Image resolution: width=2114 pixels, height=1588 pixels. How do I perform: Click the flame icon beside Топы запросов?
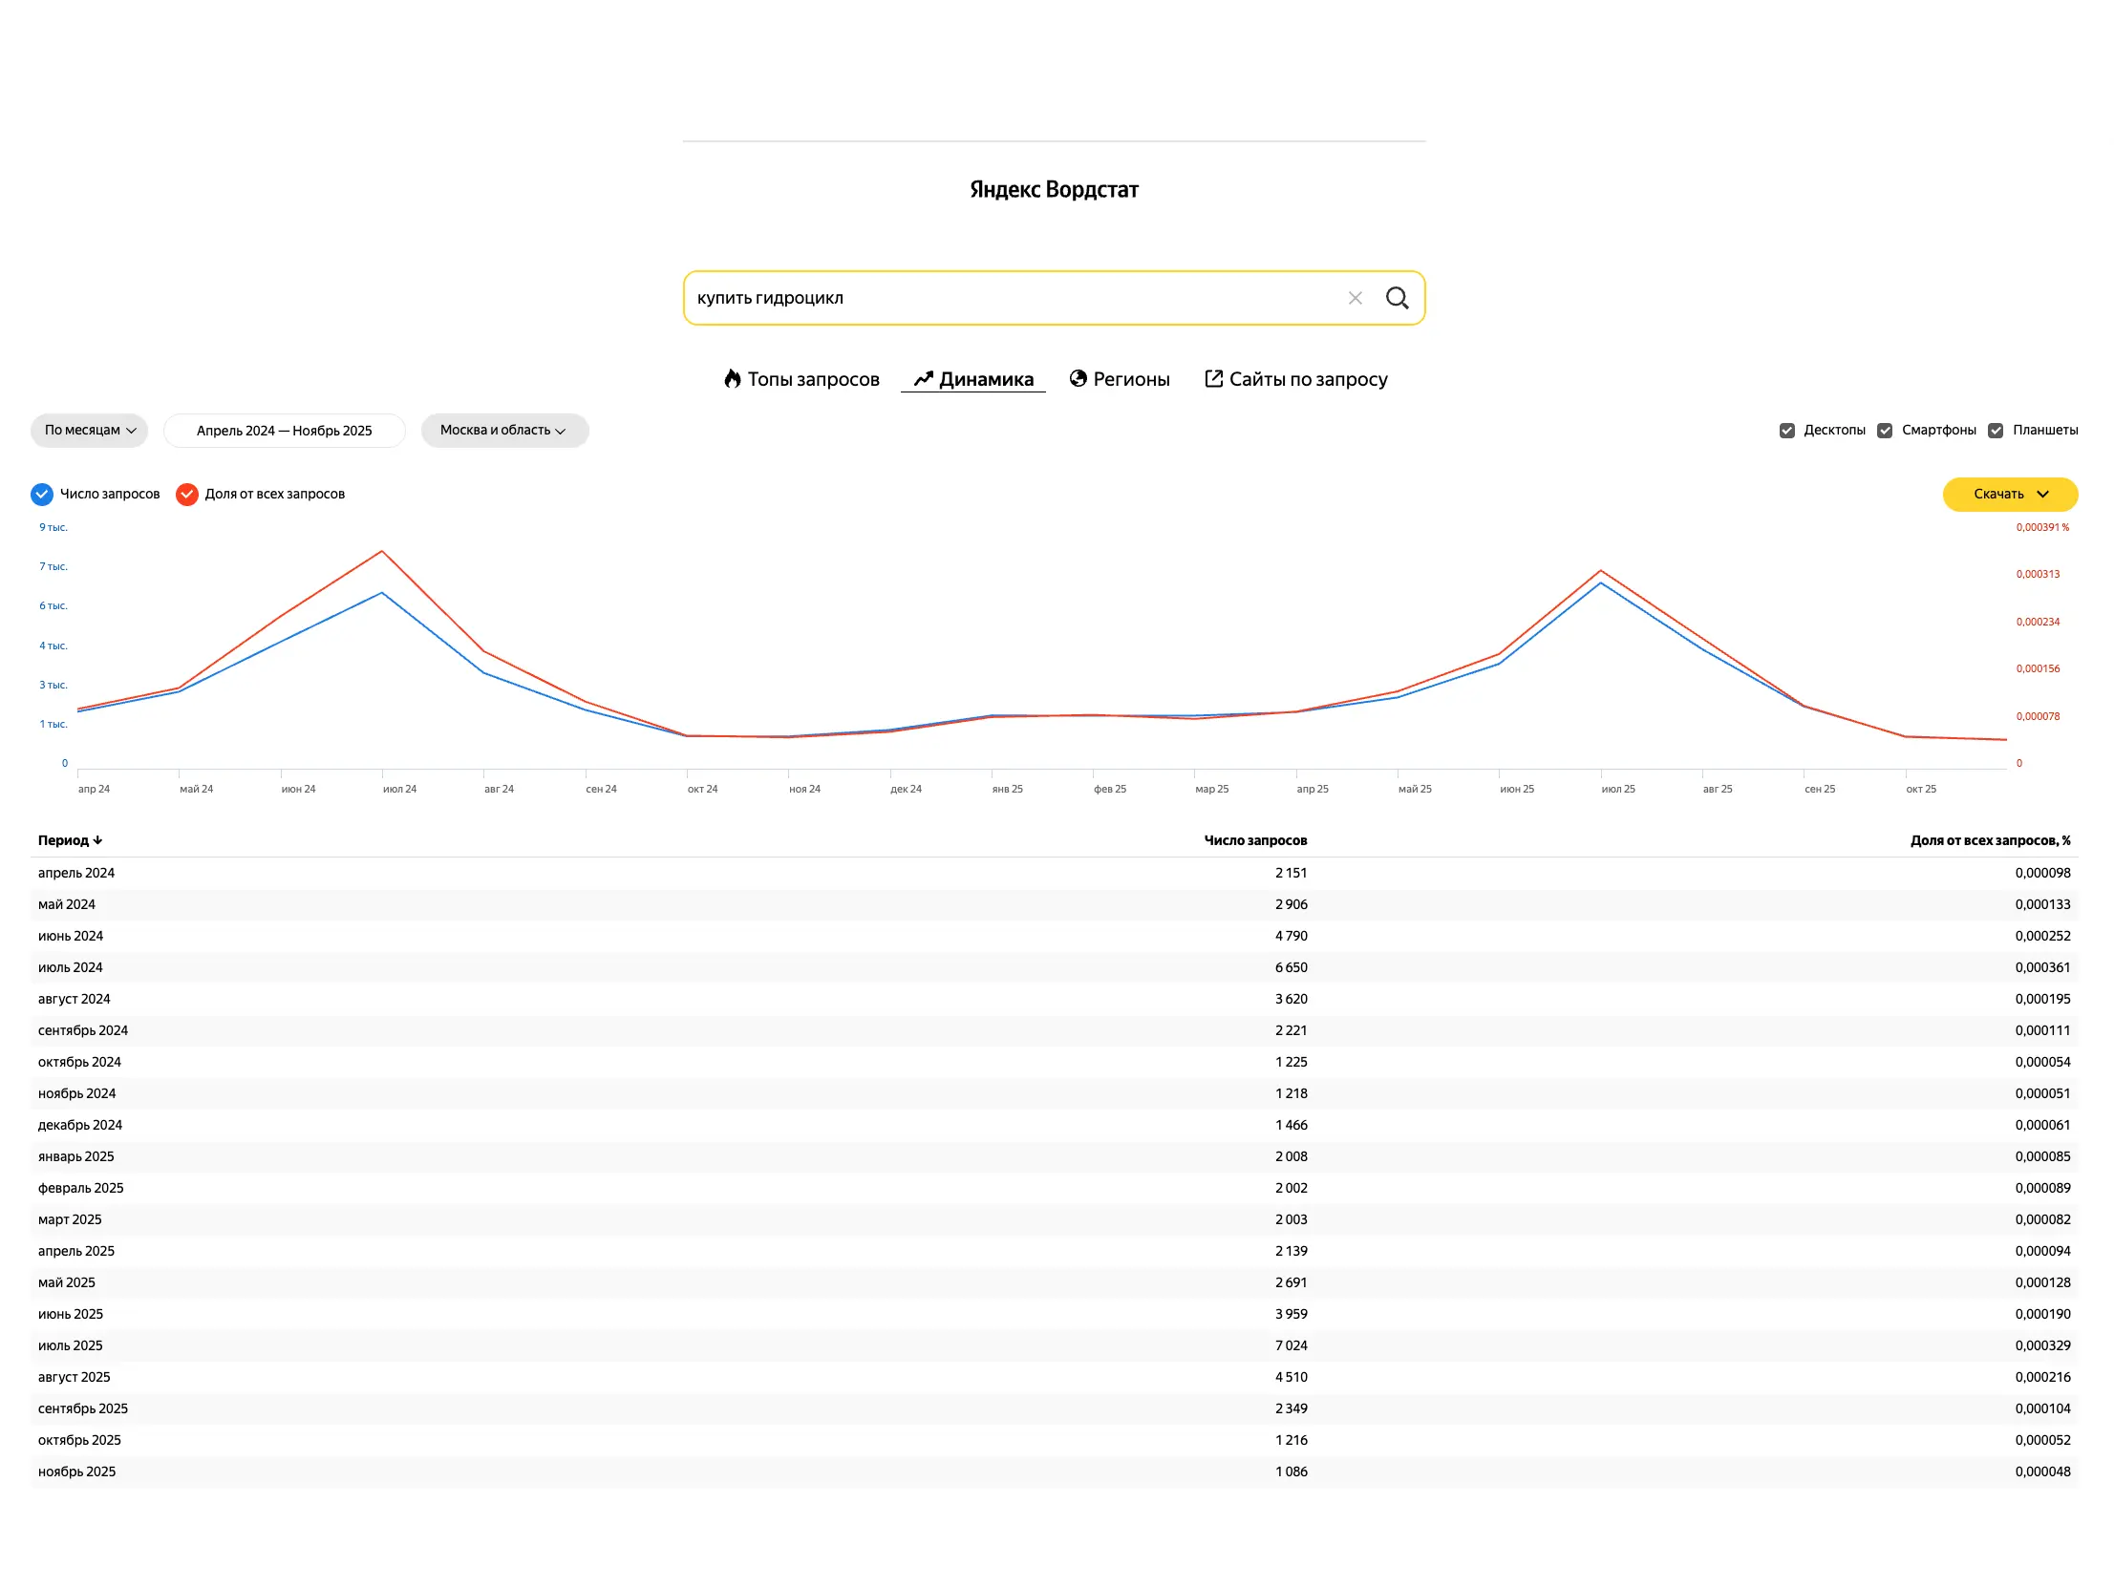point(732,379)
